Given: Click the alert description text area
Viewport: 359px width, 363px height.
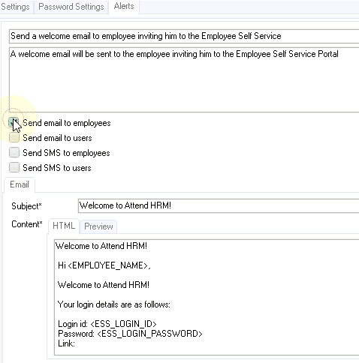Looking at the screenshot, I should (184, 79).
